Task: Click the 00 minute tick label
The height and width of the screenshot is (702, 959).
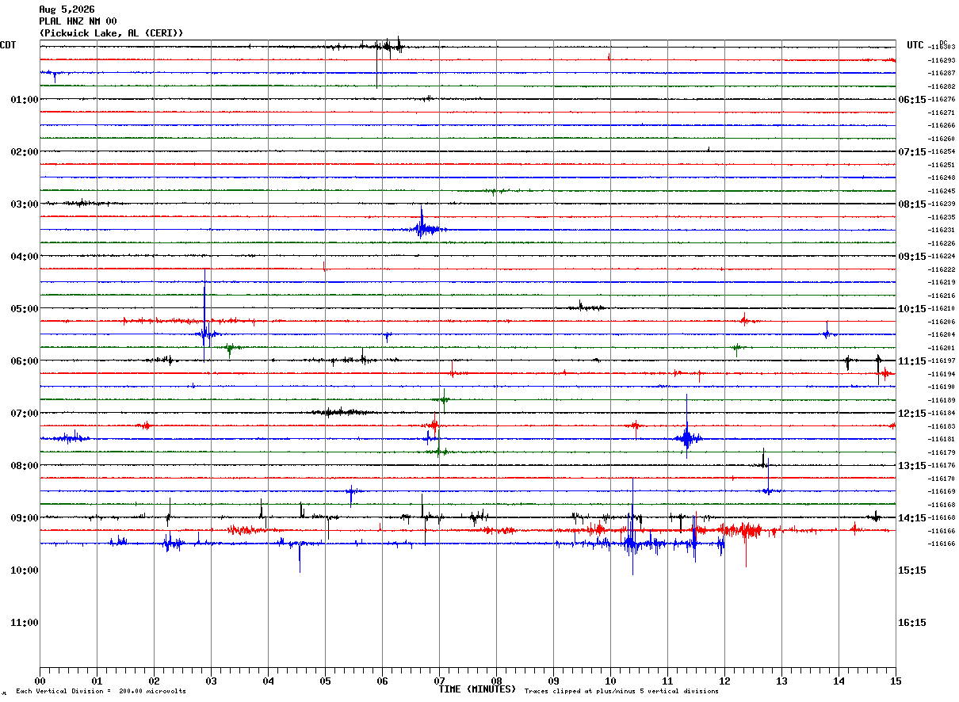Action: coord(40,681)
